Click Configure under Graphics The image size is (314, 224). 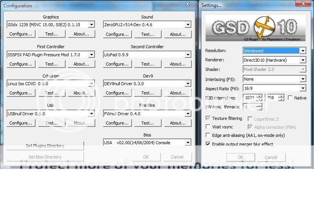[x=21, y=34]
